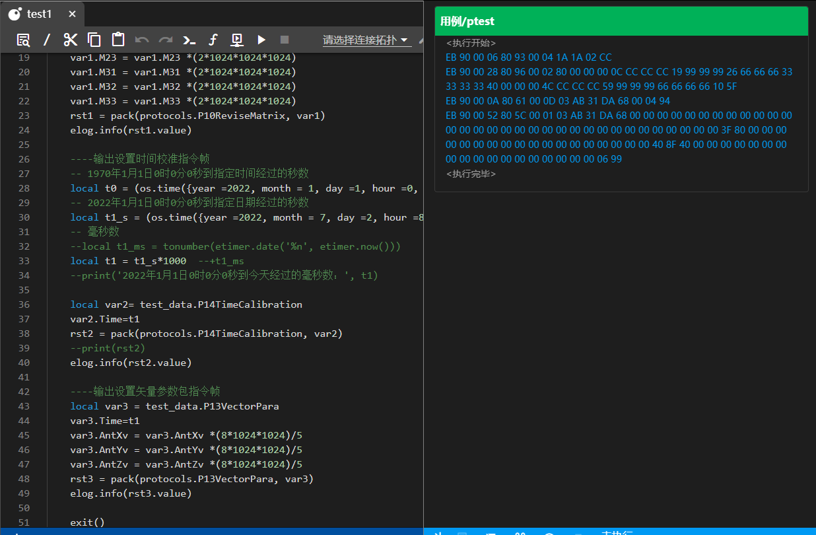Viewport: 816px width, 535px height.
Task: Stop execution with the square stop button
Action: (285, 40)
